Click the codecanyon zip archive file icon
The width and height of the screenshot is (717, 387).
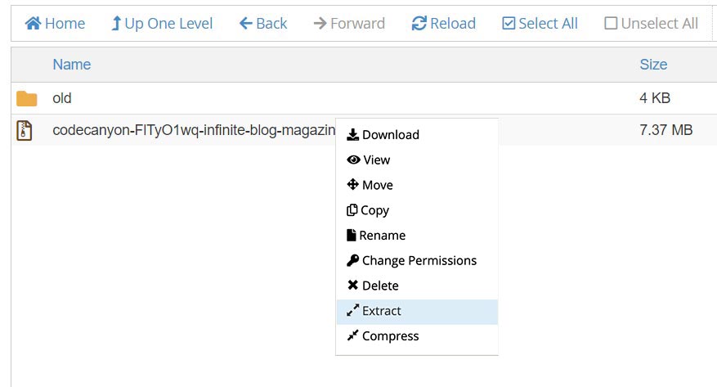(25, 130)
